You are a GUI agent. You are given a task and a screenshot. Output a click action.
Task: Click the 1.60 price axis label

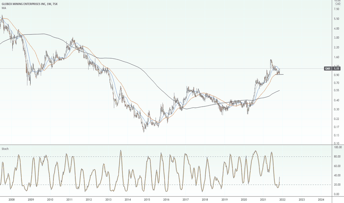click(336, 57)
